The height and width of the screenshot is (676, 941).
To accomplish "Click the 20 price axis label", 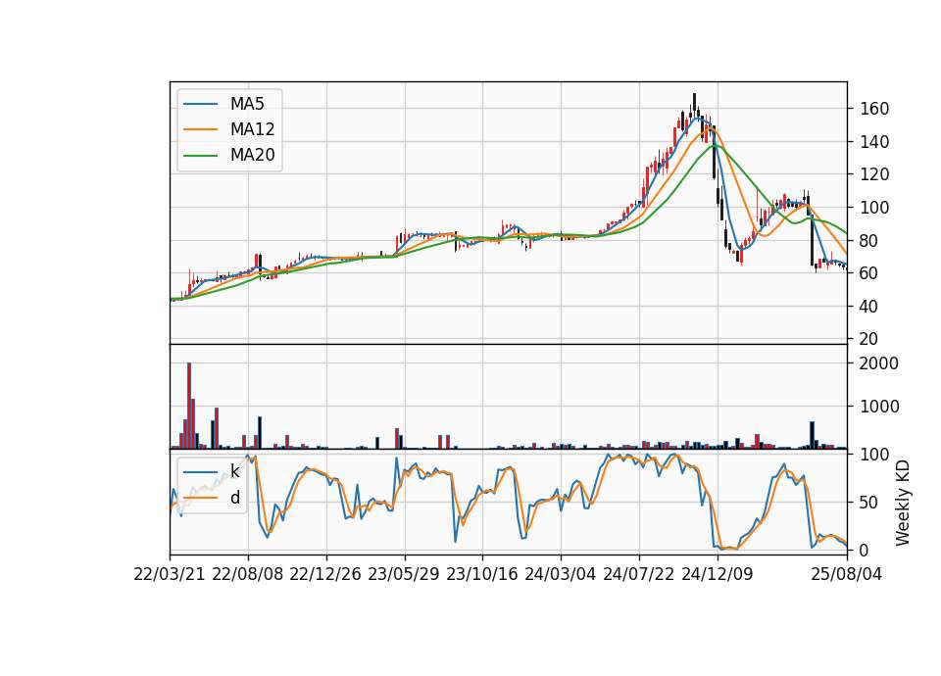I will 869,339.
